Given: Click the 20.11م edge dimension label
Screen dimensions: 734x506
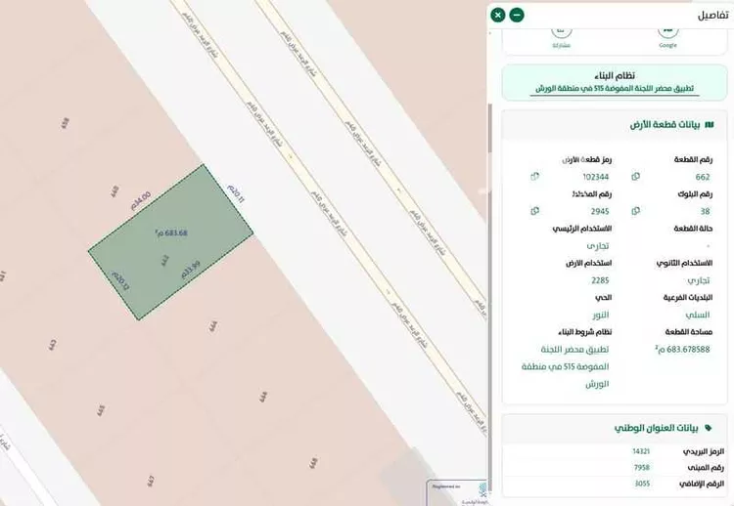Looking at the screenshot, I should coord(236,193).
